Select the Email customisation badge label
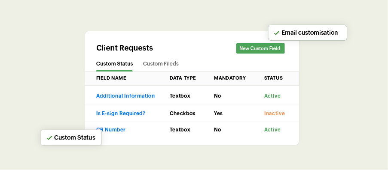 (x=309, y=33)
